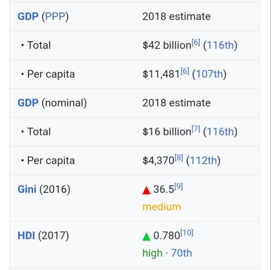271x270 pixels.
Task: Open citation [6] beside $42 billion
Action: pyautogui.click(x=196, y=42)
